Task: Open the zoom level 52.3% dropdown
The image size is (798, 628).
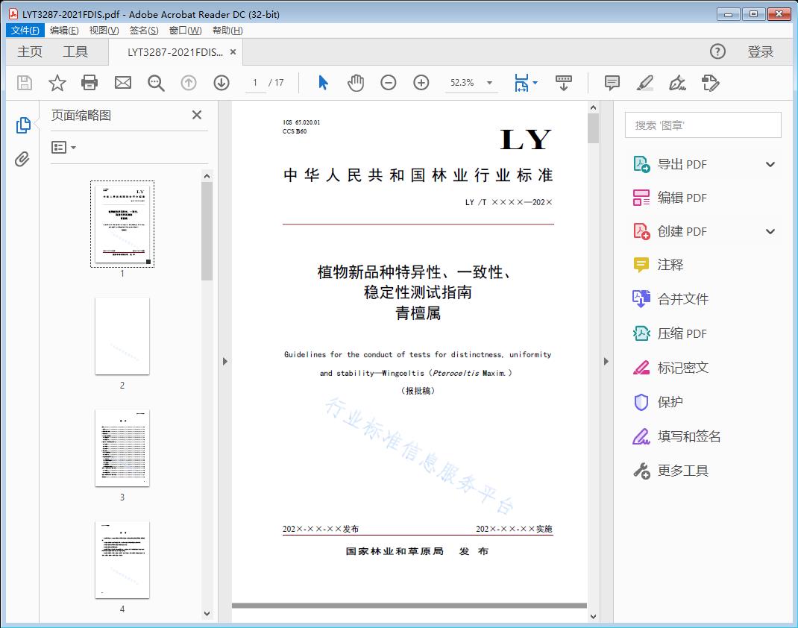Action: [489, 83]
